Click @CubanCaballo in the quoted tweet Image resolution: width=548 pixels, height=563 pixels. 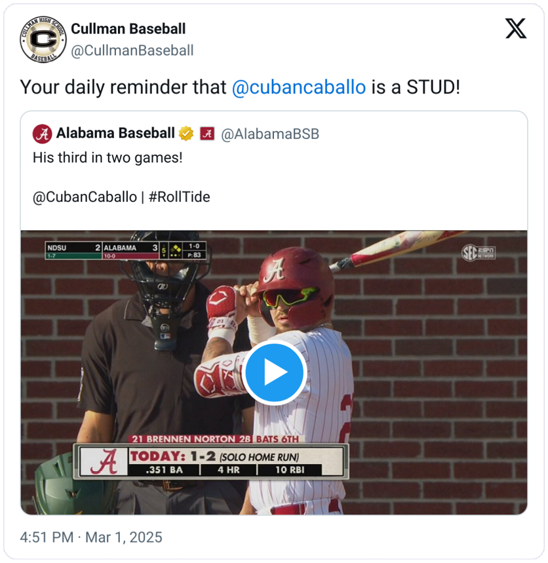[85, 197]
